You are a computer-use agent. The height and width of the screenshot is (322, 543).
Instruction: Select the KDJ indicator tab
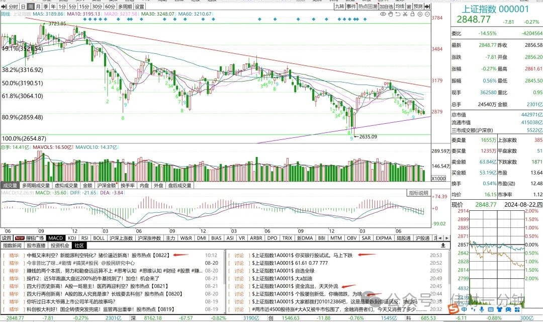pyautogui.click(x=72, y=238)
